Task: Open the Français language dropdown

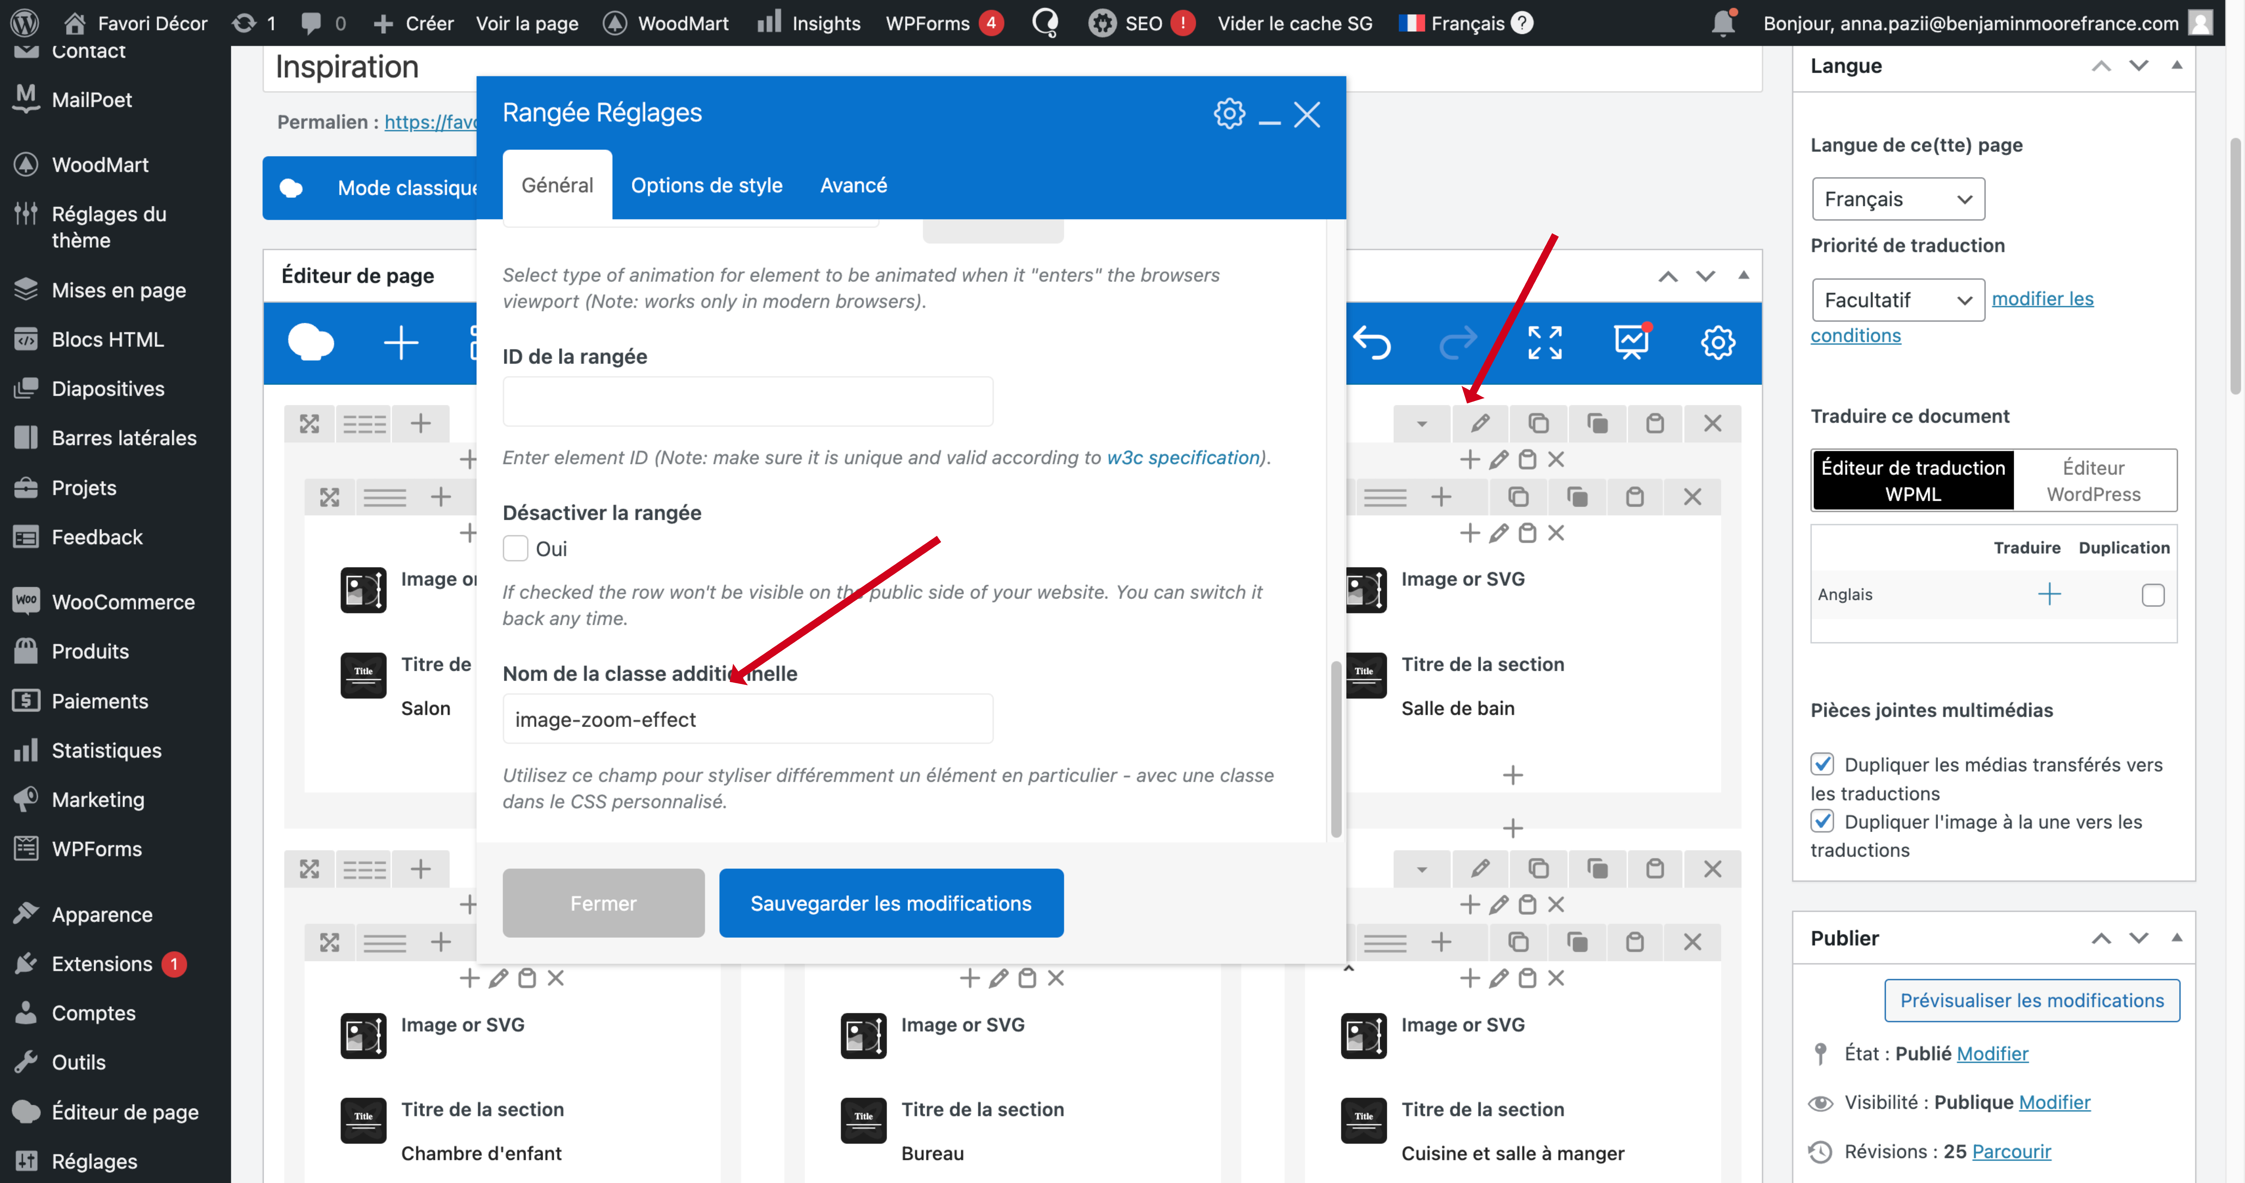Action: [1898, 200]
